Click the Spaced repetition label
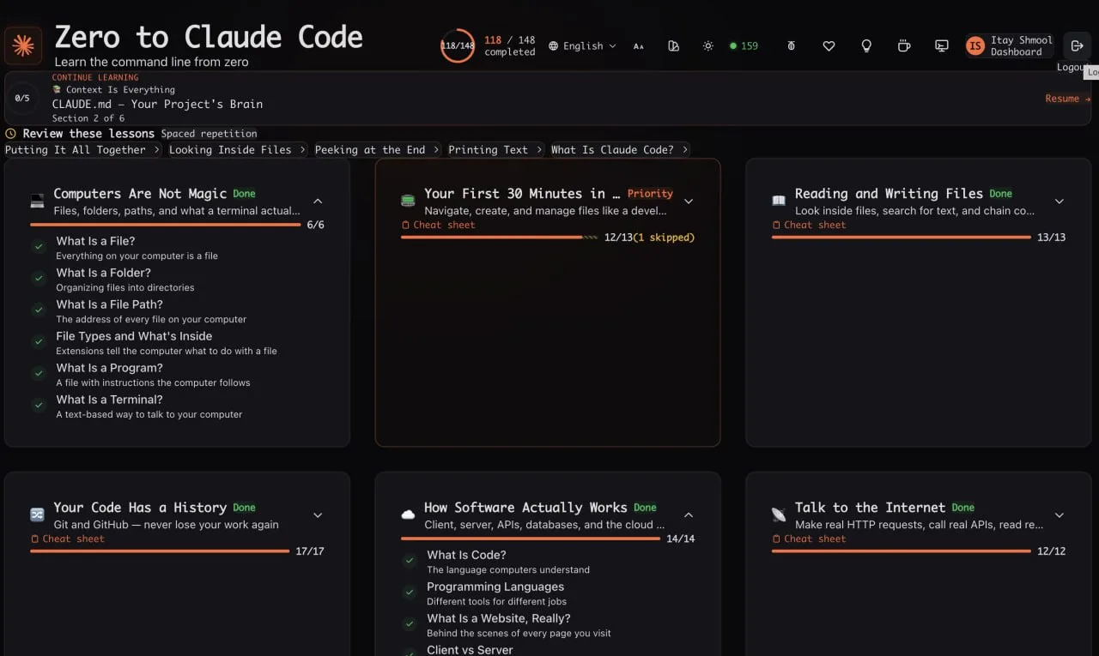This screenshot has width=1099, height=656. [x=209, y=134]
